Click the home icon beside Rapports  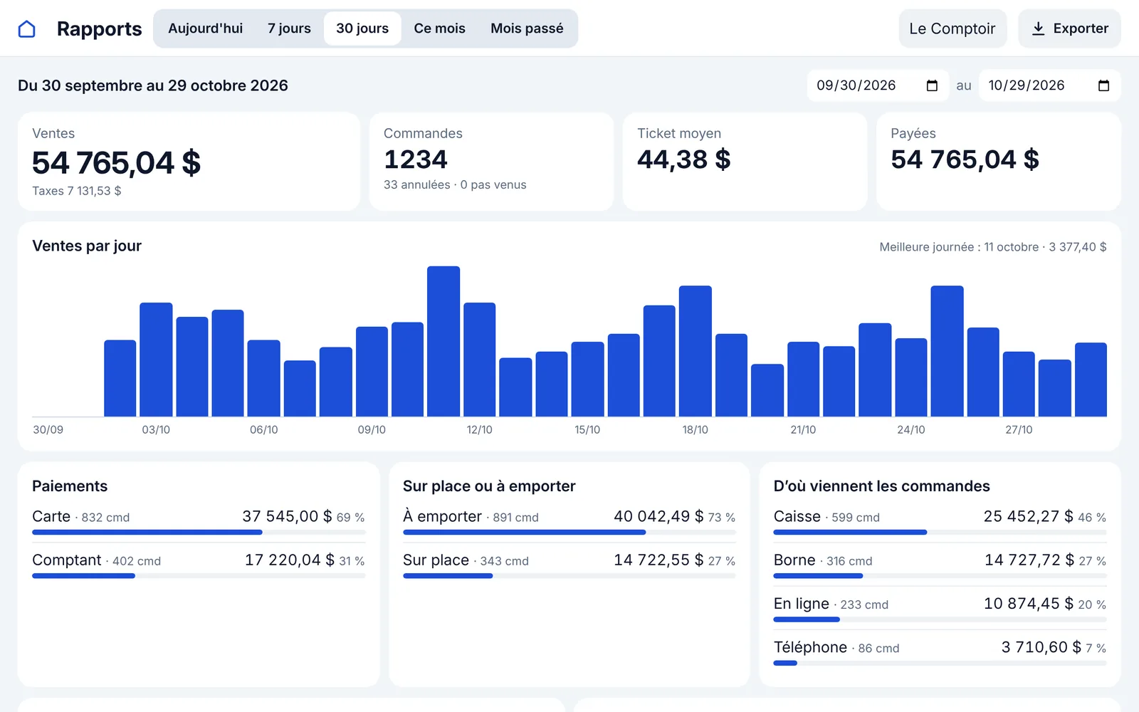[27, 28]
